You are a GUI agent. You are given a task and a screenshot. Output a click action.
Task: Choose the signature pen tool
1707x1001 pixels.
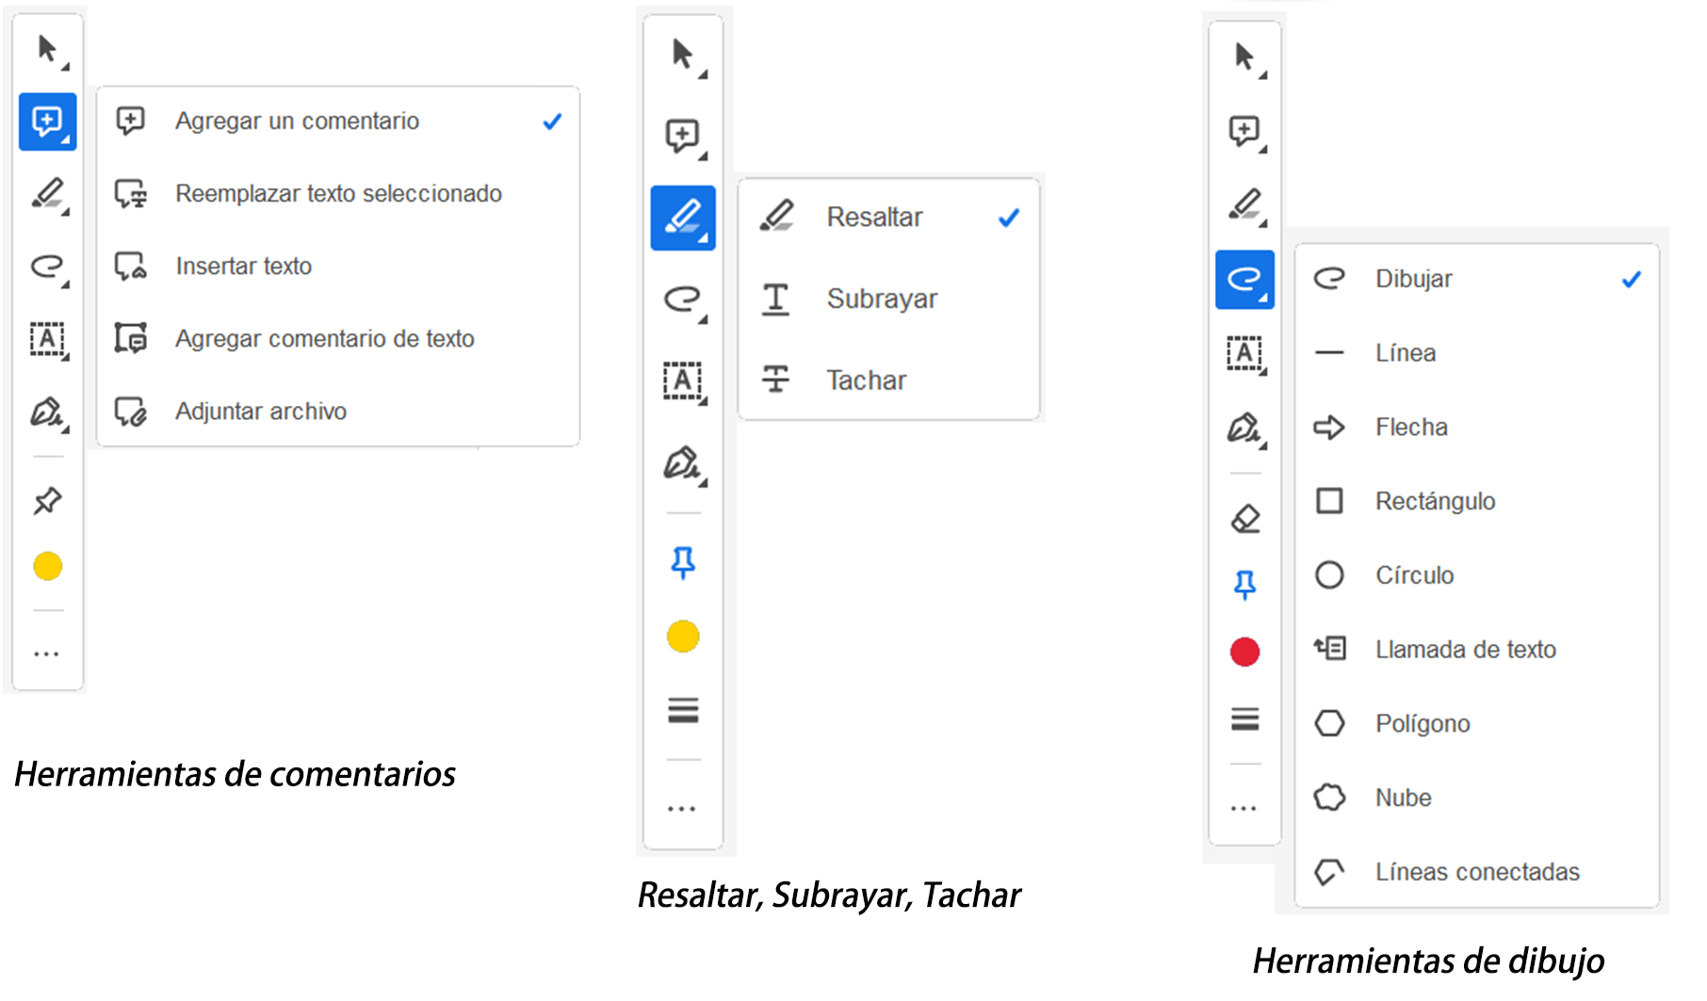tap(47, 412)
